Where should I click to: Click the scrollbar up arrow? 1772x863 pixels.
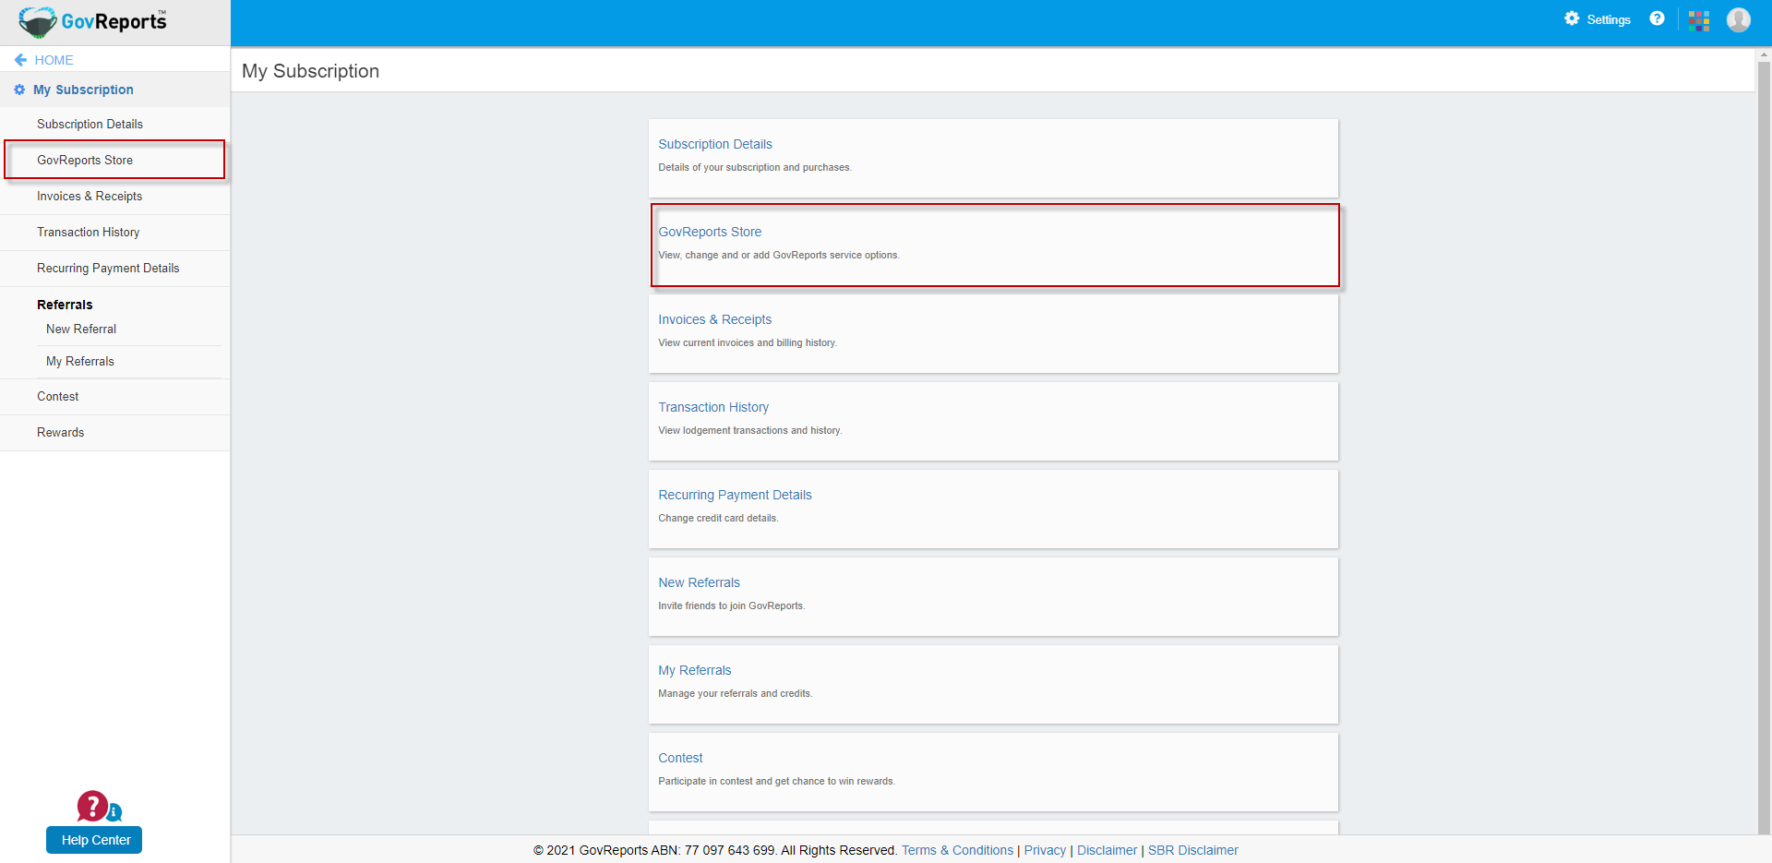[x=1764, y=54]
